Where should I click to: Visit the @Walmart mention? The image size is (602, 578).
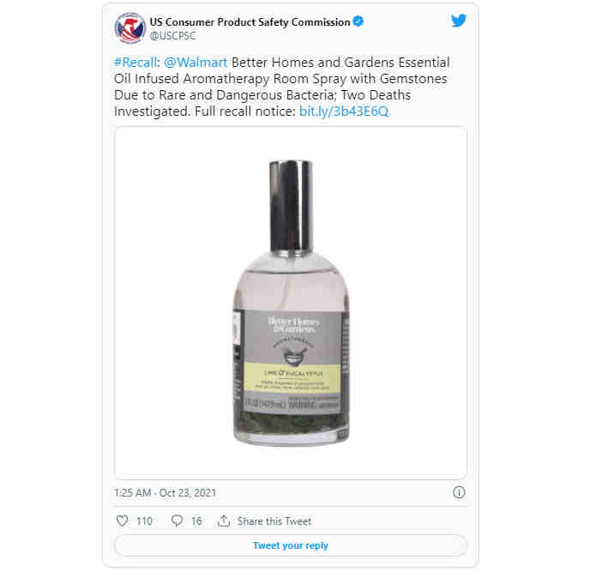tap(196, 63)
